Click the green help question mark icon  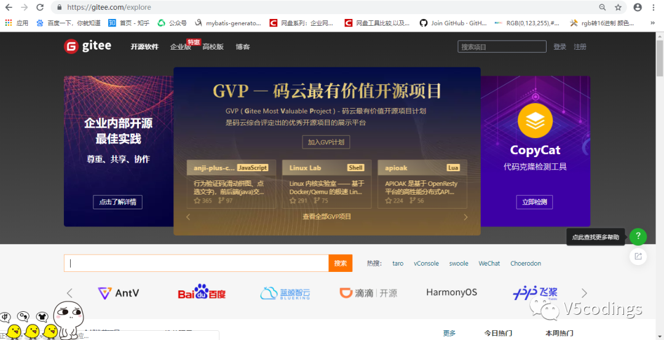pyautogui.click(x=638, y=236)
